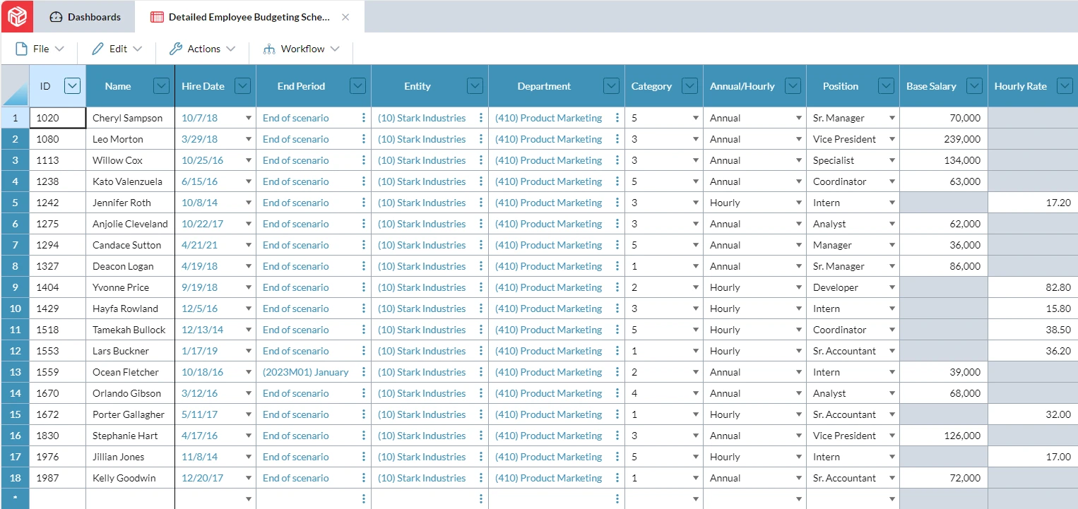Open three-dot menu for Kelly Goodwin Department

[617, 478]
